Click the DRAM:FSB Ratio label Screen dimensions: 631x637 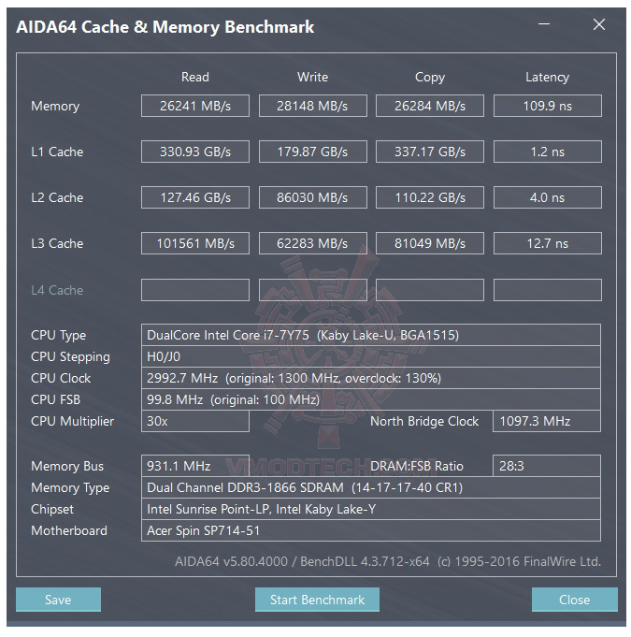coord(417,466)
